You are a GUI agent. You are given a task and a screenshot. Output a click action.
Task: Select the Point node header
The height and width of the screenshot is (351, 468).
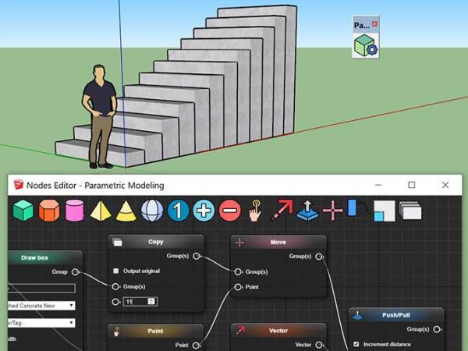(x=155, y=331)
